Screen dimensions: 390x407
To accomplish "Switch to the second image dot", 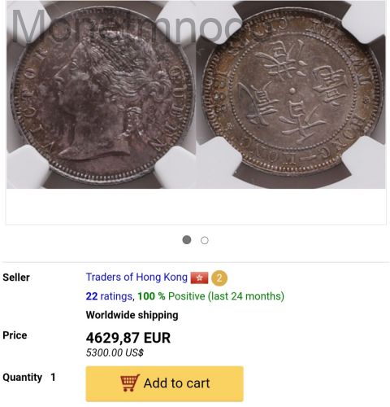I will point(205,240).
